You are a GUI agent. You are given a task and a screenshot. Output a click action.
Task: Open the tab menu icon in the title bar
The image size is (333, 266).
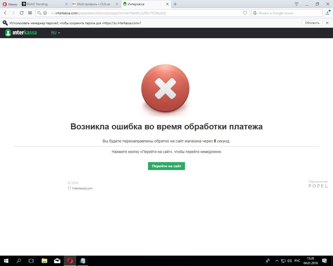click(296, 4)
